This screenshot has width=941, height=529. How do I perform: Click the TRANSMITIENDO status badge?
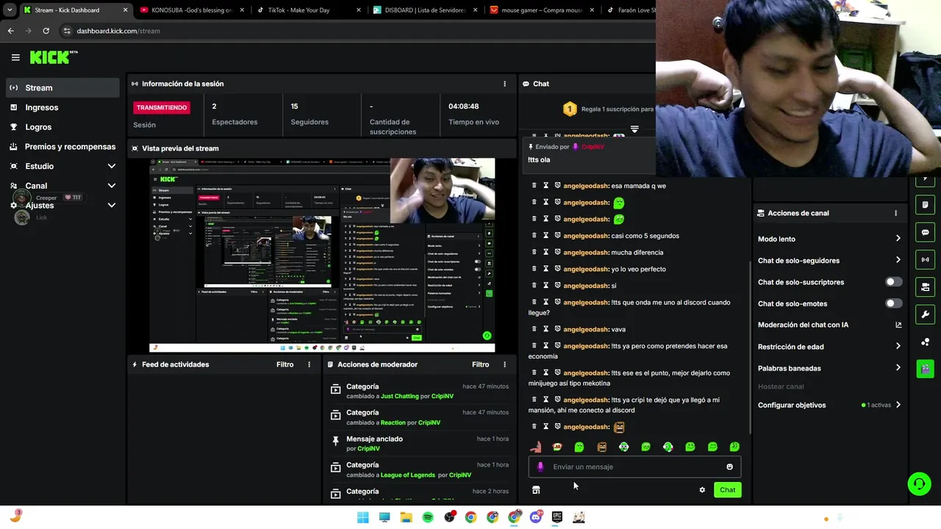click(162, 107)
